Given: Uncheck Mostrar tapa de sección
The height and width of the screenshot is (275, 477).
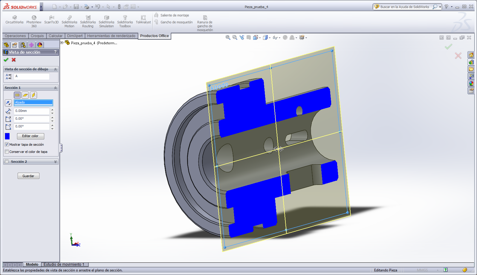Looking at the screenshot, I should click(7, 145).
